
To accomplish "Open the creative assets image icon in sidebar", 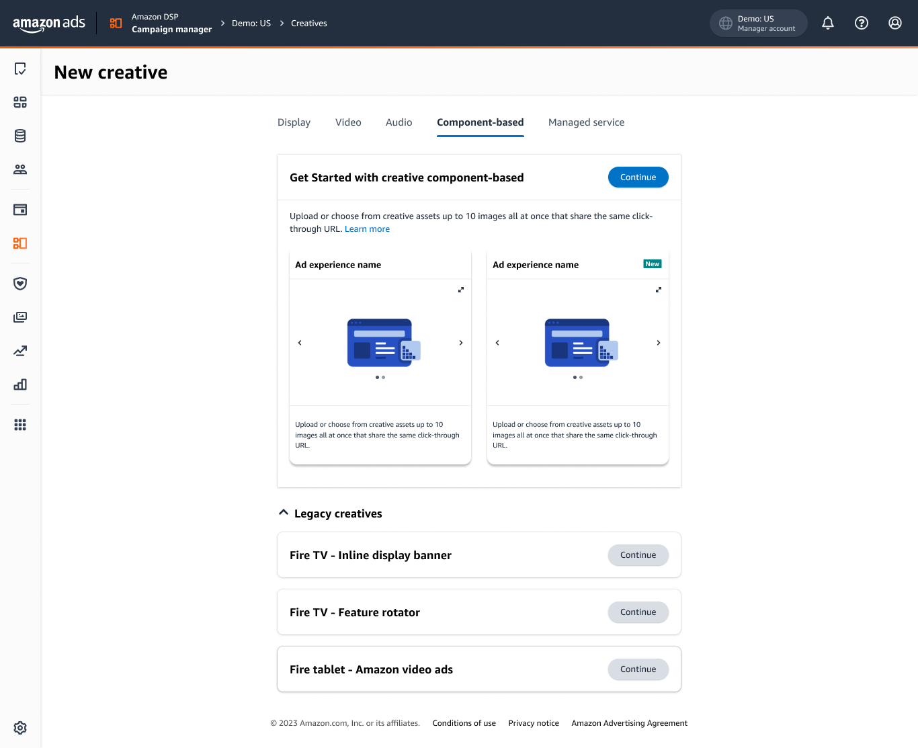I will (x=19, y=317).
